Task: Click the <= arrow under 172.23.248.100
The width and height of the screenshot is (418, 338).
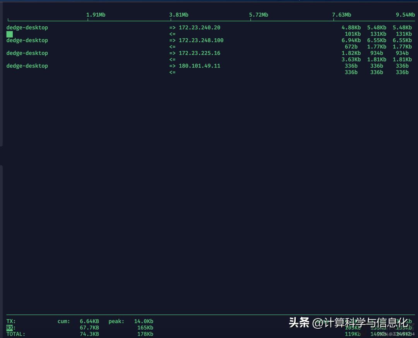Action: [172, 46]
